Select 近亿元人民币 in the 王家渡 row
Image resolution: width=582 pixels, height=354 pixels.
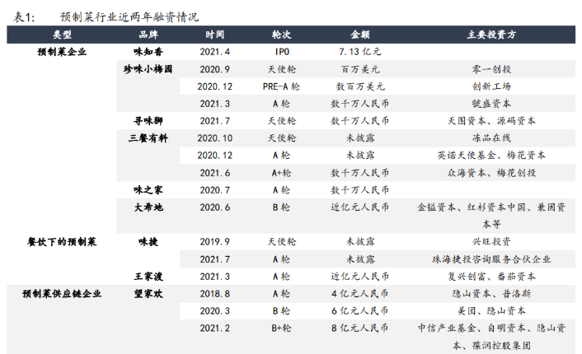pos(360,277)
